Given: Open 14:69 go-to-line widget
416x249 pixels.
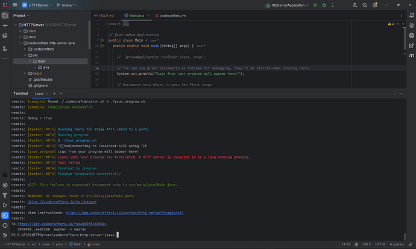Looking at the screenshot, I should point(346,245).
